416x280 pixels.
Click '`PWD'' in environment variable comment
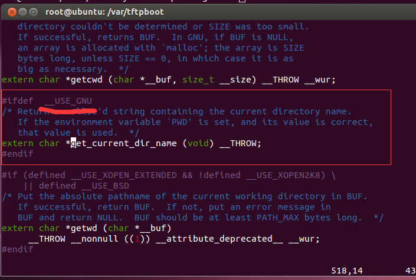179,122
